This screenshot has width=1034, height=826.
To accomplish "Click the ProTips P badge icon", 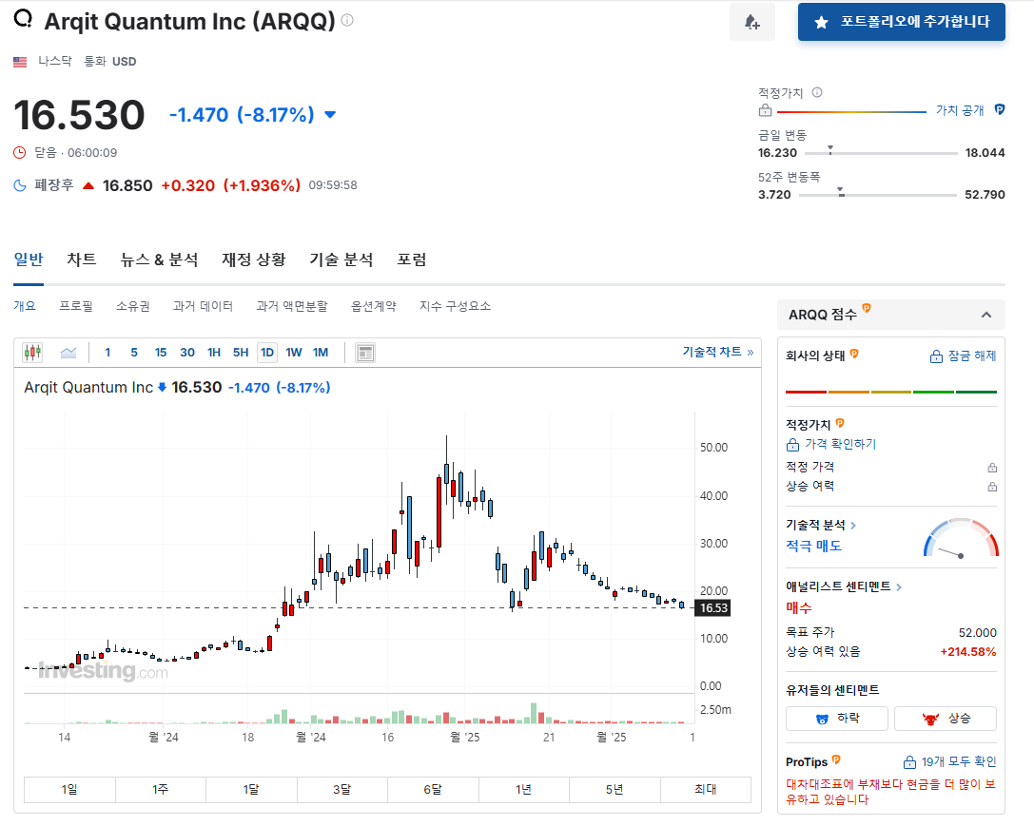I will point(836,760).
